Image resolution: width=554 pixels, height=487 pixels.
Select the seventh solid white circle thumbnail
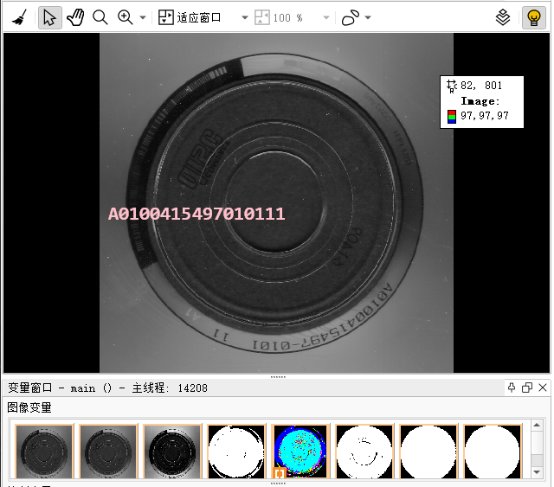(428, 452)
